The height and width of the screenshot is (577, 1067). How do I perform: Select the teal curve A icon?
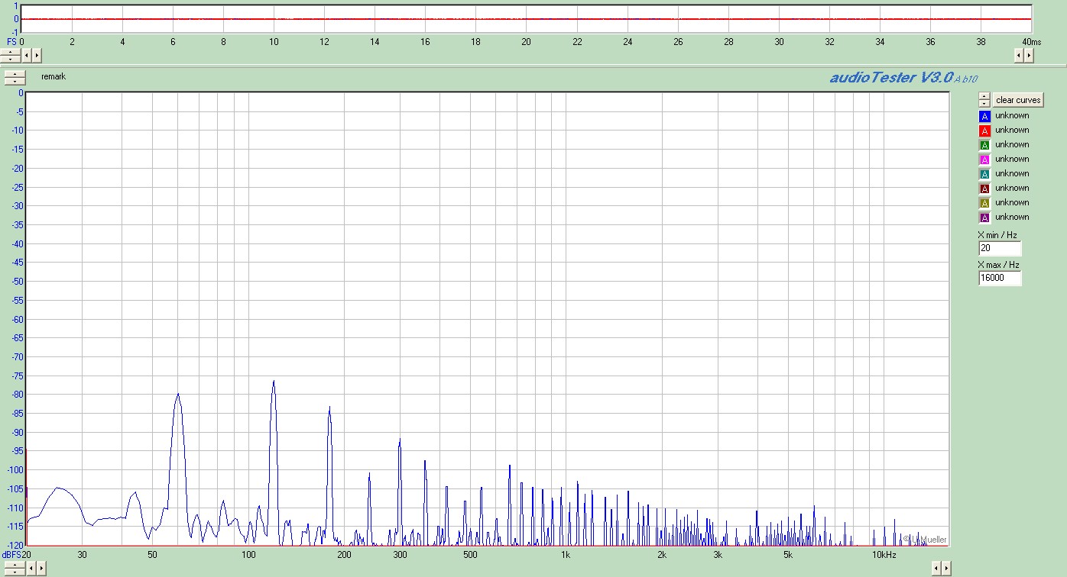[x=984, y=174]
